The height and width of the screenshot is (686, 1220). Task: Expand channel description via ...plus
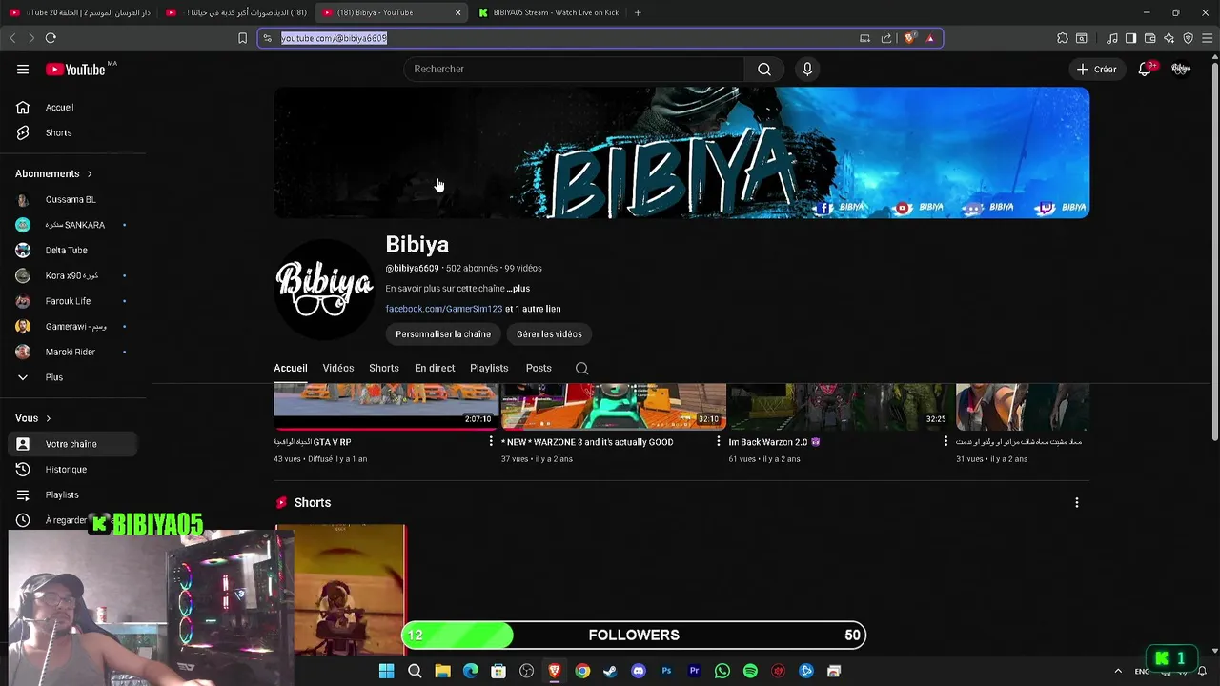point(518,288)
